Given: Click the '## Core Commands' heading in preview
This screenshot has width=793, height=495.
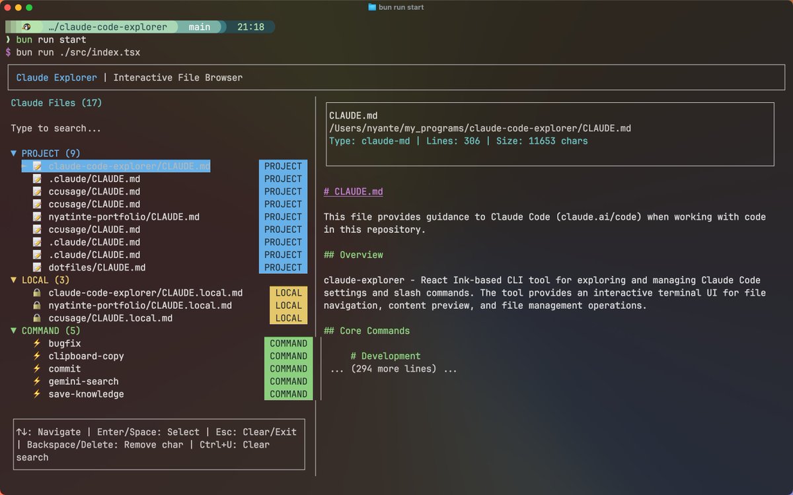Looking at the screenshot, I should [x=367, y=331].
